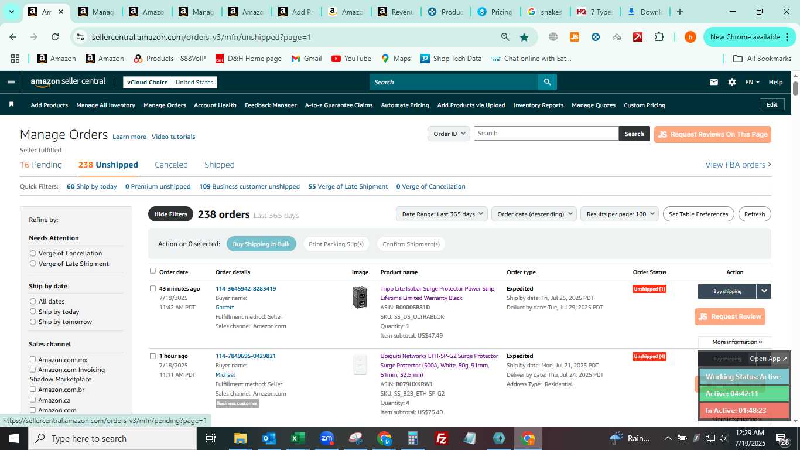Click the JS extension icon in toolbar
The height and width of the screenshot is (450, 800).
(x=574, y=37)
